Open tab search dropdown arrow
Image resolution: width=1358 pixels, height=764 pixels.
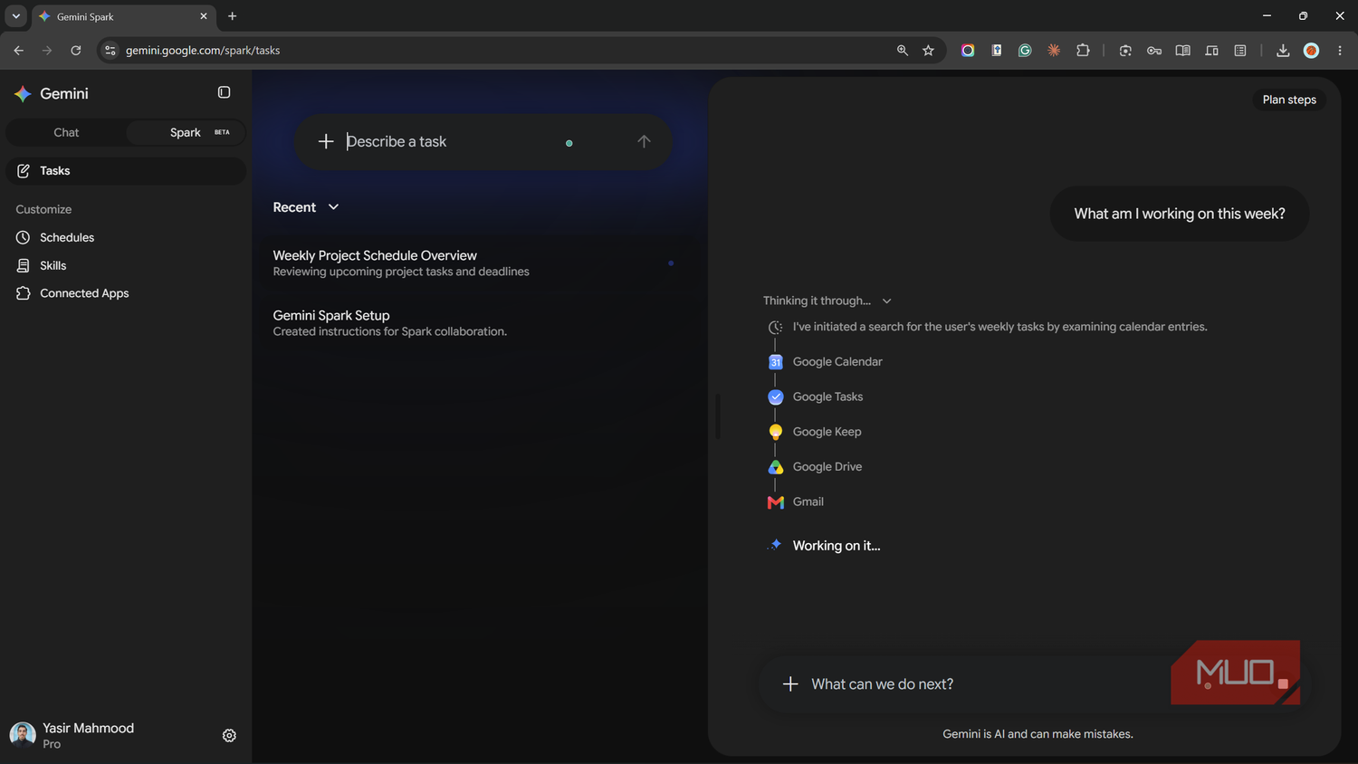coord(15,16)
